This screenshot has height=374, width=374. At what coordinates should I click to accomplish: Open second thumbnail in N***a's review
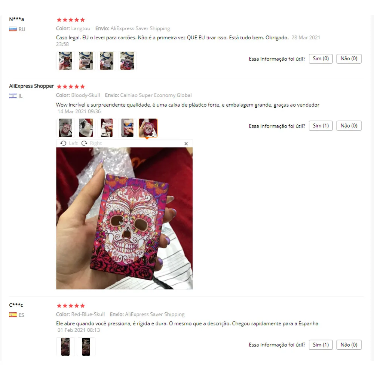86,61
